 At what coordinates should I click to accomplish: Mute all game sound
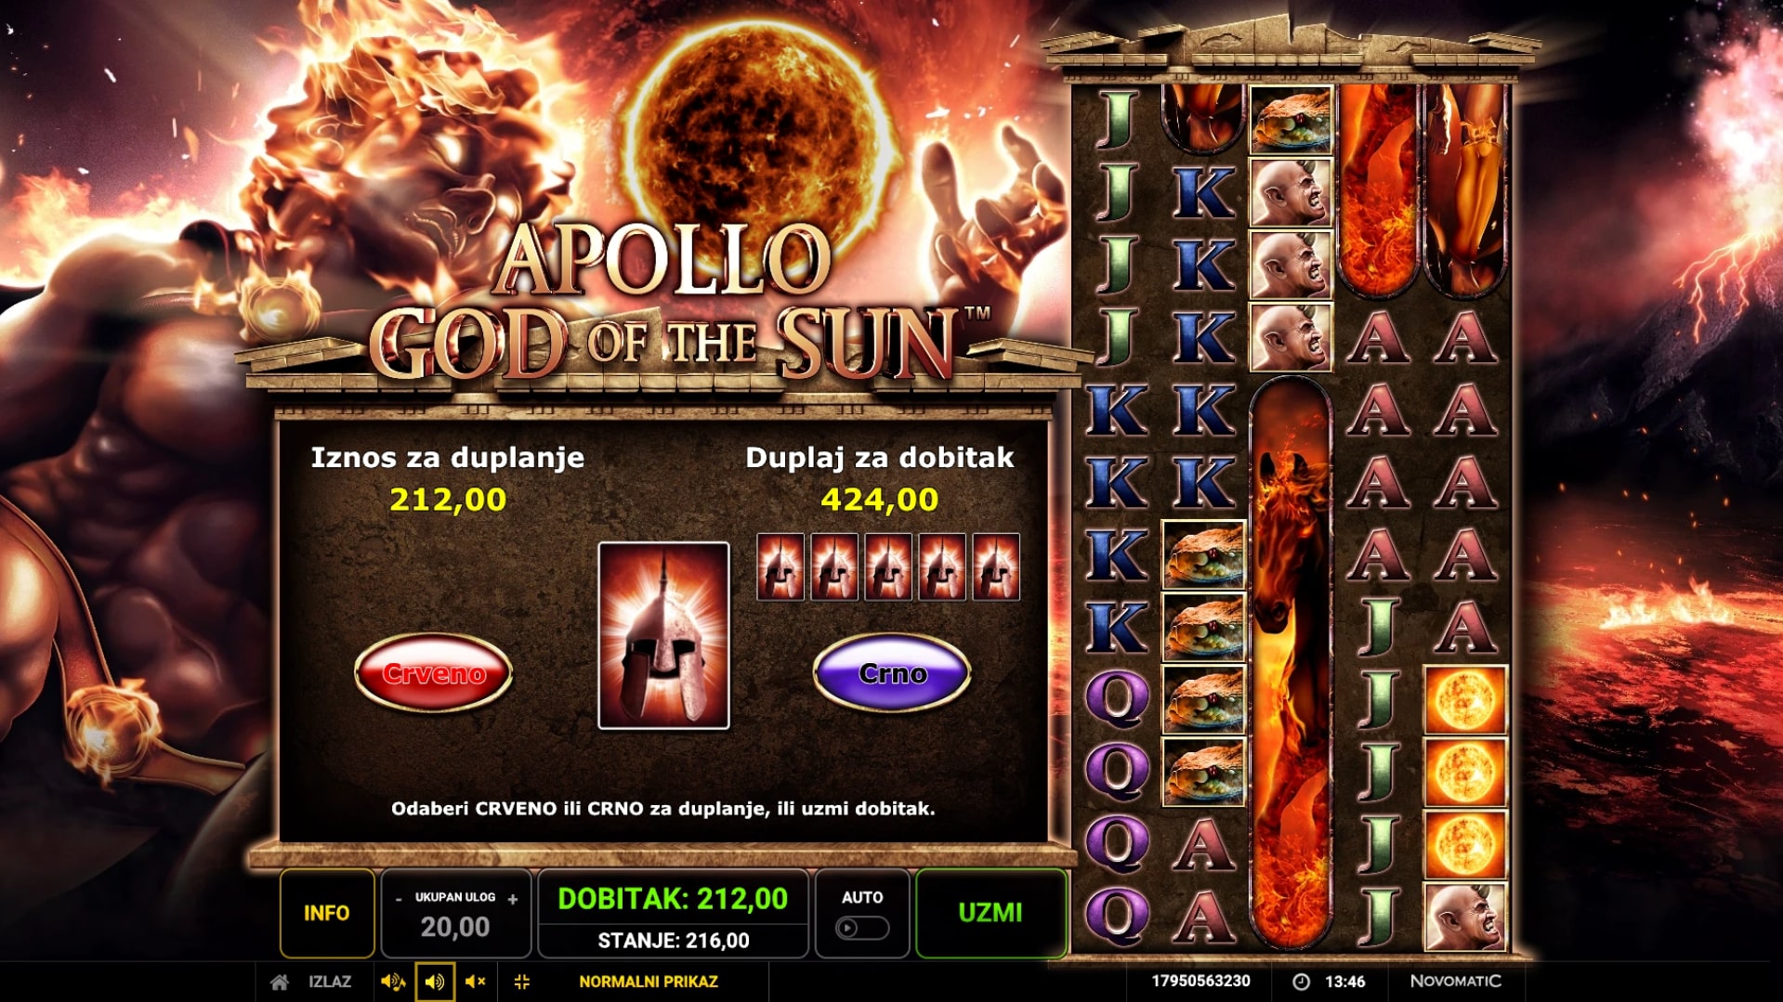coord(476,982)
